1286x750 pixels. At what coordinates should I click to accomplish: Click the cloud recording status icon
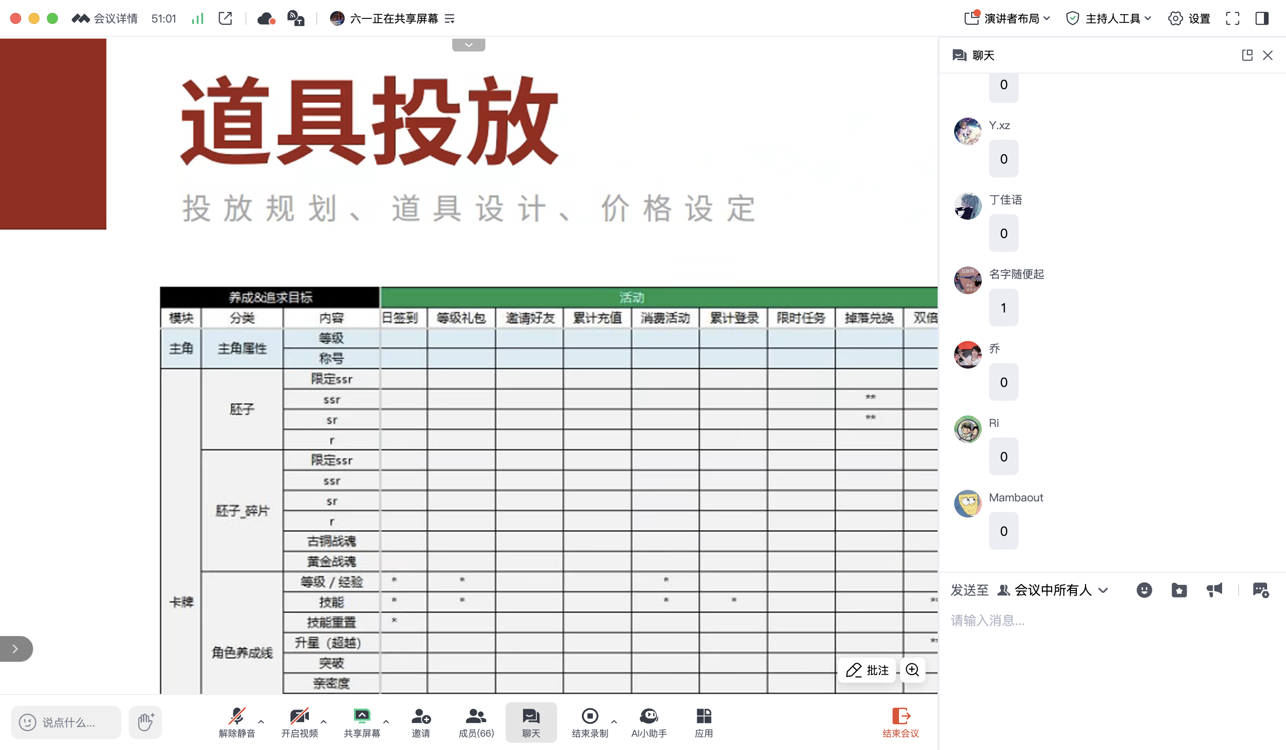[267, 19]
